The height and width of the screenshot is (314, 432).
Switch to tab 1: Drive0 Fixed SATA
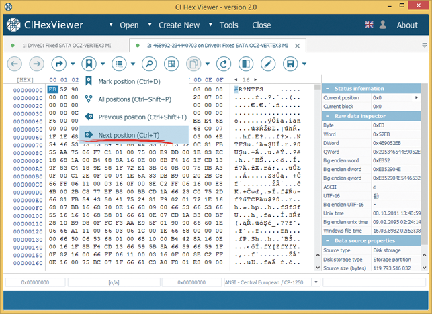[x=67, y=46]
